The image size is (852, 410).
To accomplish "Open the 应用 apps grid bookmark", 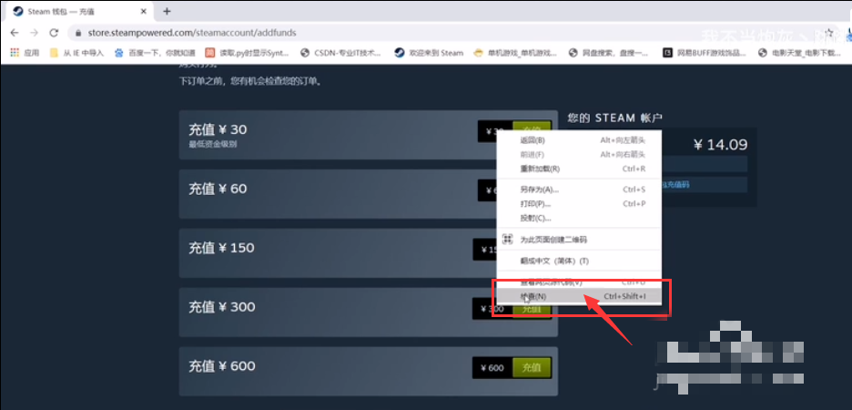I will pos(24,53).
